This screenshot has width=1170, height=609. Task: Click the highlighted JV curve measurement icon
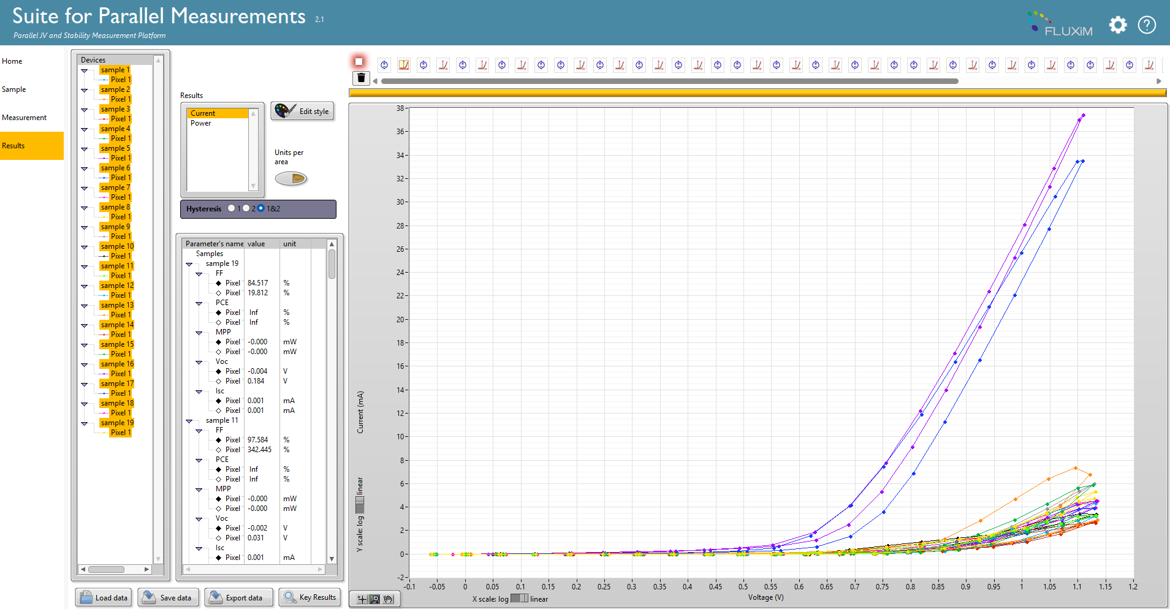pyautogui.click(x=404, y=64)
